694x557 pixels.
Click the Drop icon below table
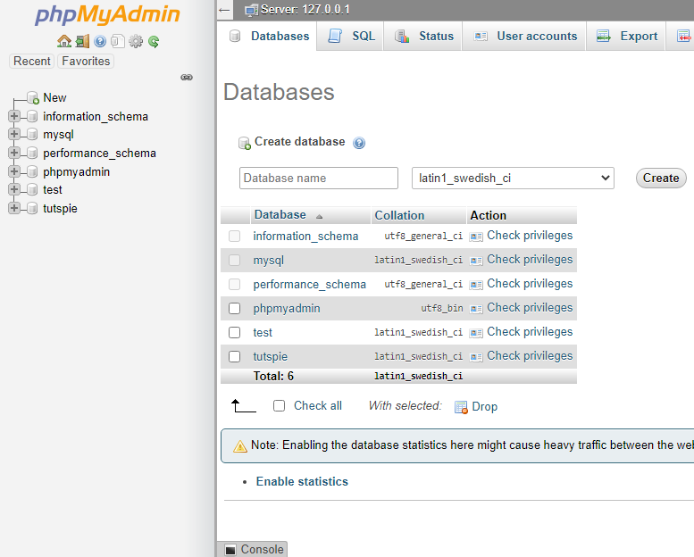point(461,407)
